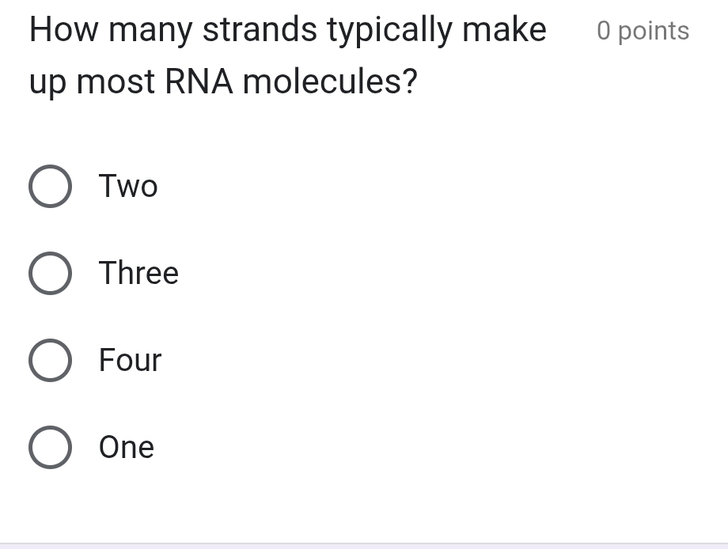
Task: Select the radio button for Four
Action: (50, 360)
